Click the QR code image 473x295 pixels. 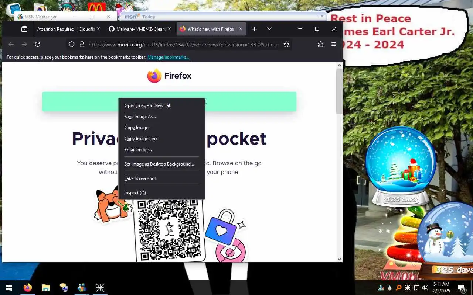[169, 230]
